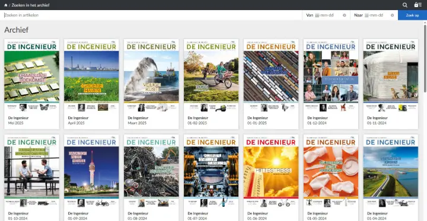The height and width of the screenshot is (221, 427).
Task: Click the Archief page heading
Action: [x=17, y=30]
